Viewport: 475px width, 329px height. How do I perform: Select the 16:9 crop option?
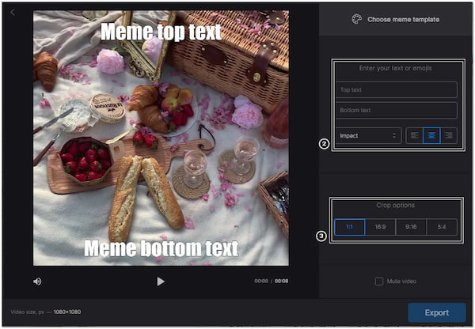(x=380, y=227)
